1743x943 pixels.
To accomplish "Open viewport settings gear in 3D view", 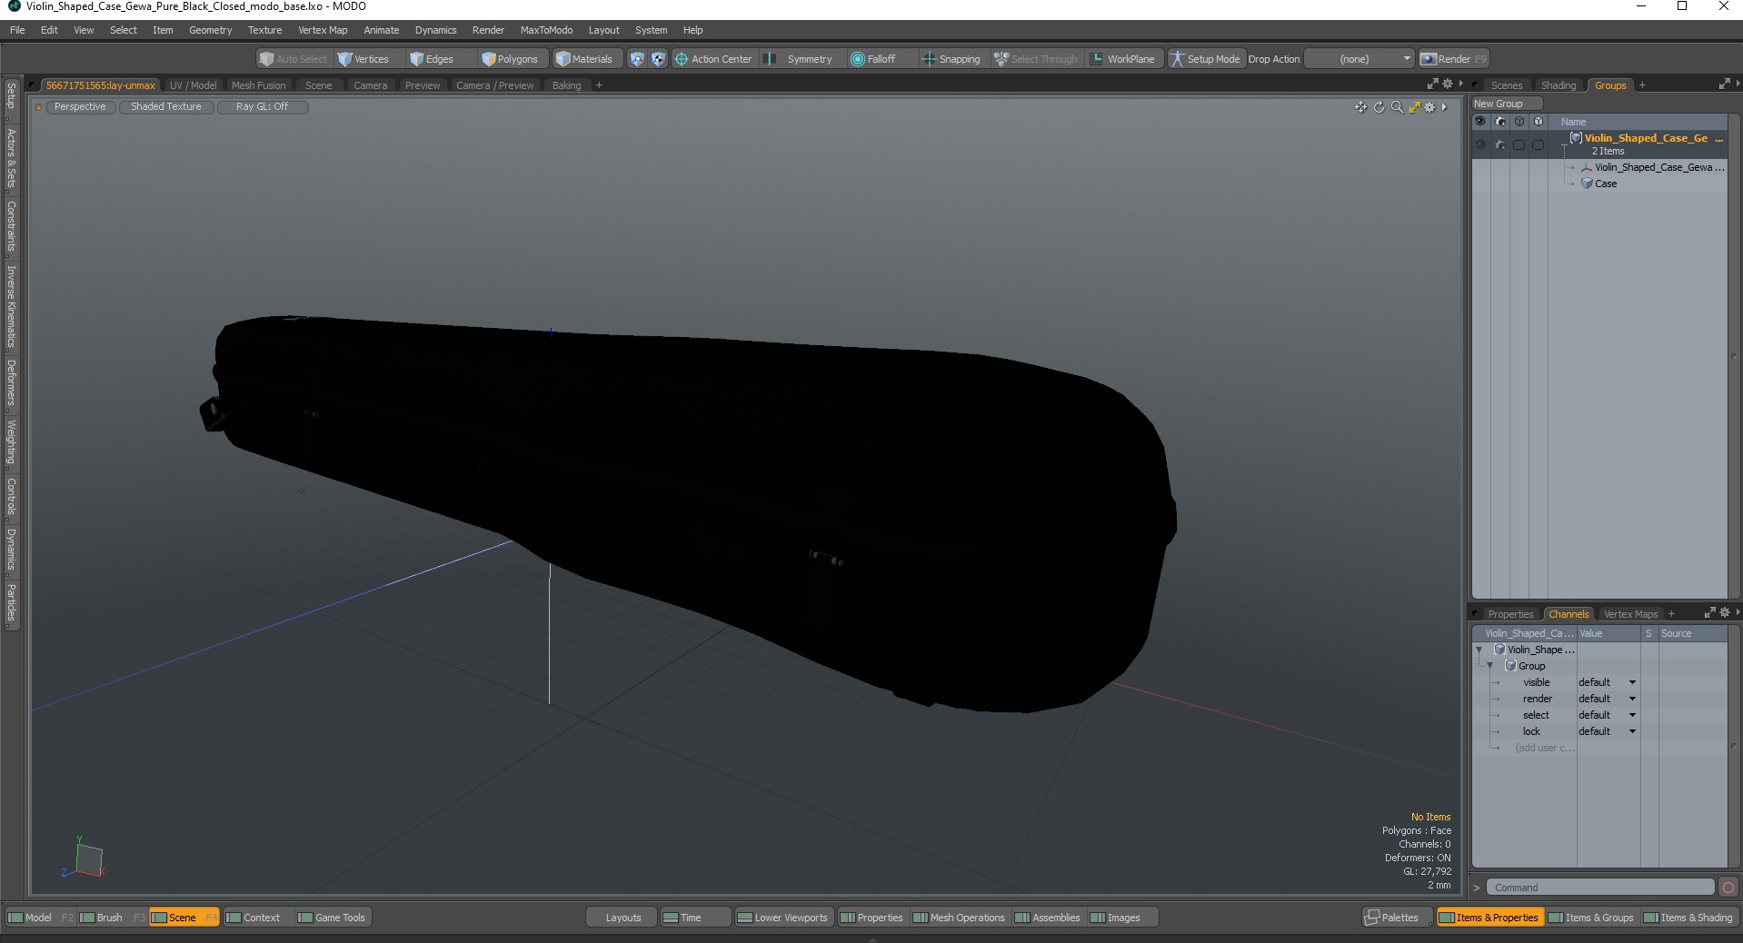I will pos(1429,107).
